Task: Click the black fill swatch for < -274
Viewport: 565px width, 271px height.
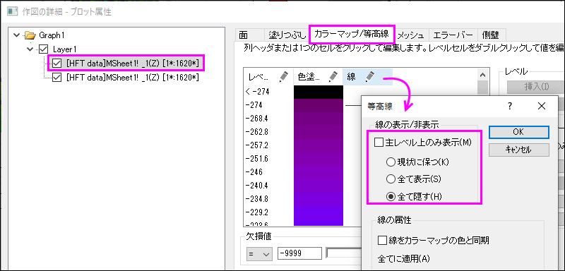Action: click(x=319, y=92)
